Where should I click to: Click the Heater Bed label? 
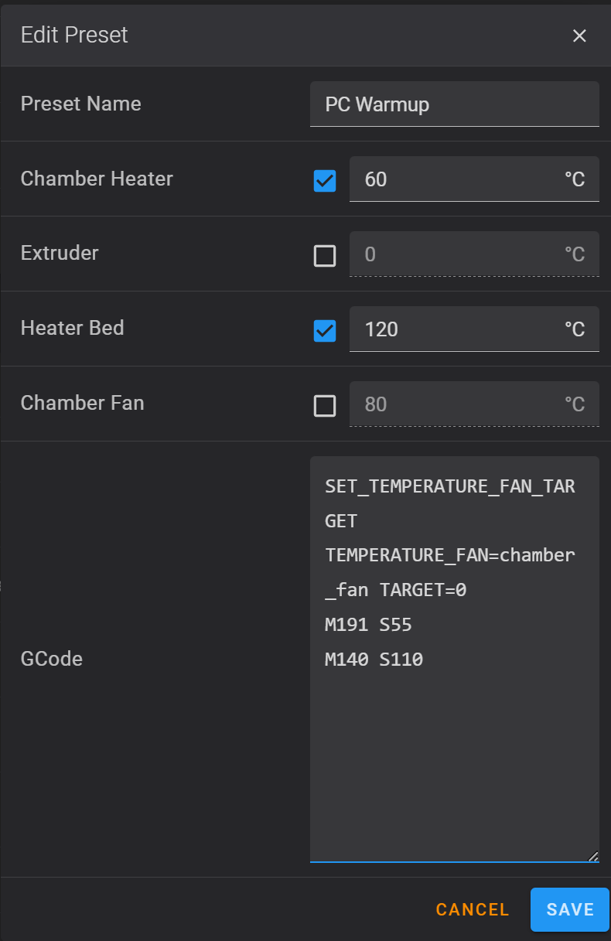tap(72, 328)
